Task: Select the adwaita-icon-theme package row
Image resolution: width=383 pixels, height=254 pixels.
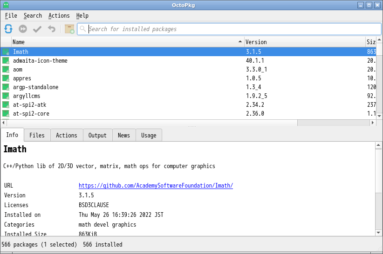Action: 188,60
